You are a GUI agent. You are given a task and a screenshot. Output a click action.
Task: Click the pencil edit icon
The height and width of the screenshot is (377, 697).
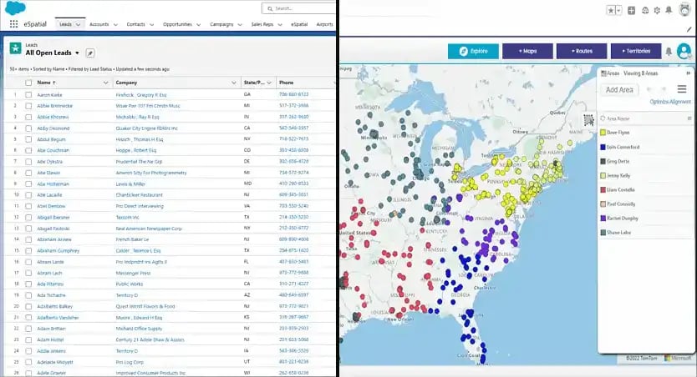point(689,29)
